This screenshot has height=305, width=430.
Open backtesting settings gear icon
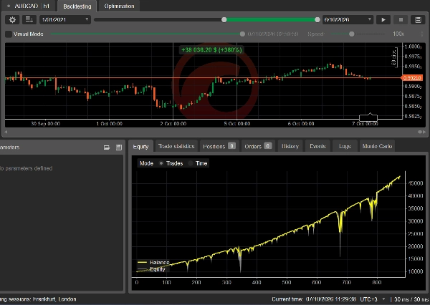click(x=12, y=20)
